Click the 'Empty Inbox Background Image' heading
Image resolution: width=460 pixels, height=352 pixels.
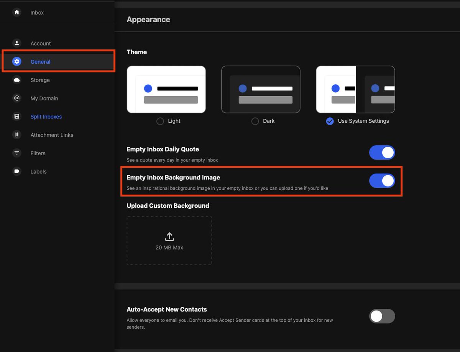(173, 178)
